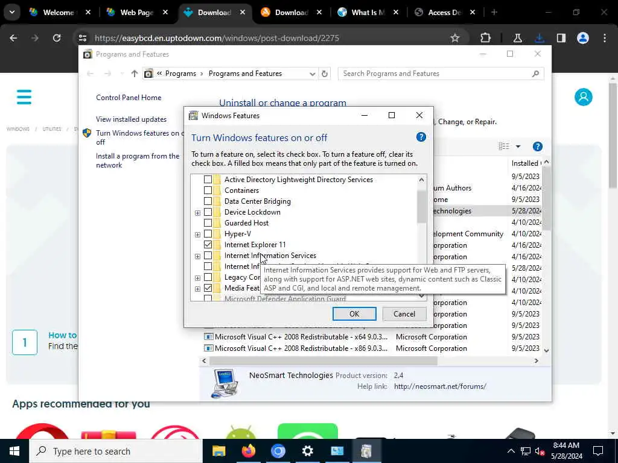Expand the Device Lockdown node

tap(197, 213)
